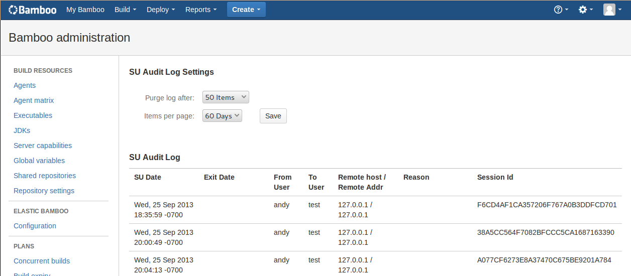Click the SU Date column header

(x=148, y=177)
